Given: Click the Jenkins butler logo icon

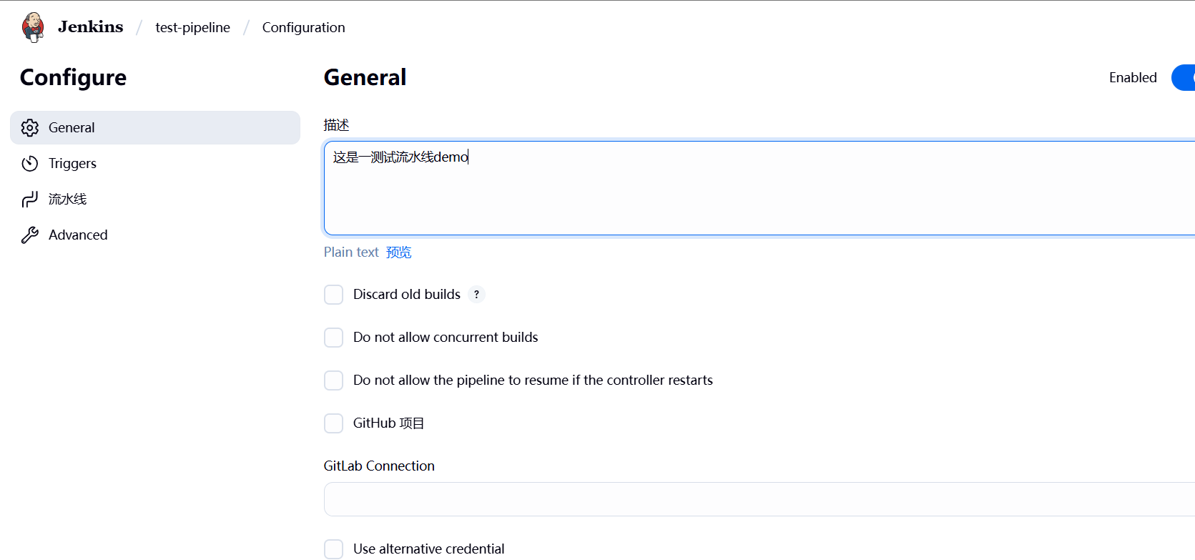Looking at the screenshot, I should [33, 27].
